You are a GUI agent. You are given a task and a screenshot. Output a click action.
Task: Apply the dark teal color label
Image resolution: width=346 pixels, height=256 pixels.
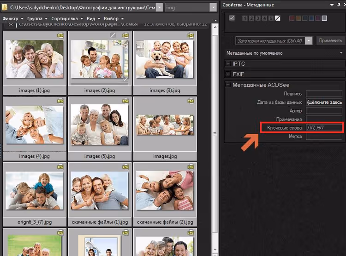[x=305, y=18]
